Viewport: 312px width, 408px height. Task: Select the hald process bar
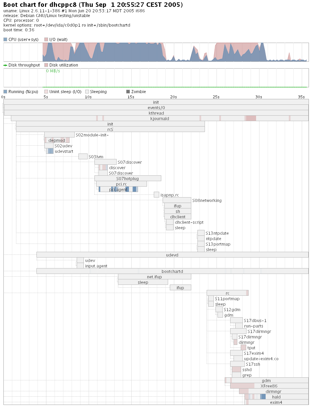pyautogui.click(x=276, y=397)
